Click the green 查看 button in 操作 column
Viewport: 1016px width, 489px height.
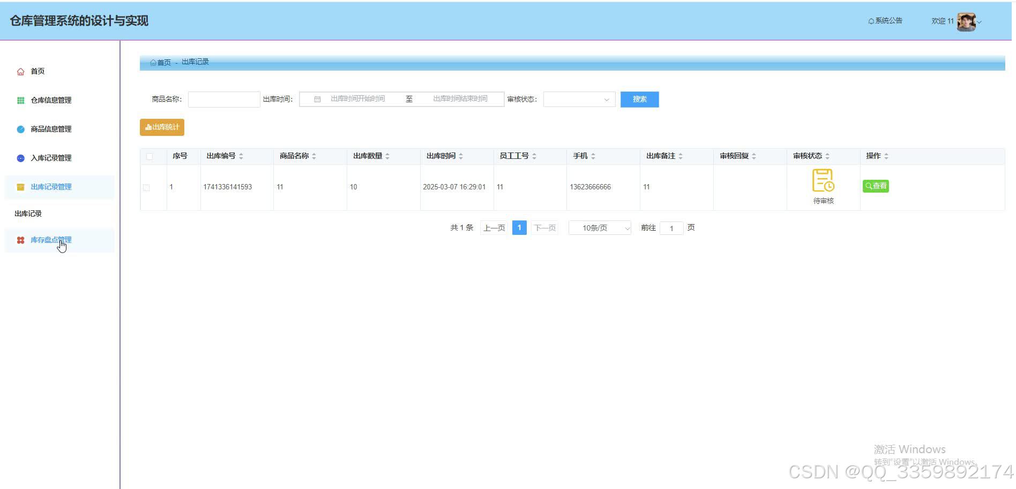click(x=876, y=186)
